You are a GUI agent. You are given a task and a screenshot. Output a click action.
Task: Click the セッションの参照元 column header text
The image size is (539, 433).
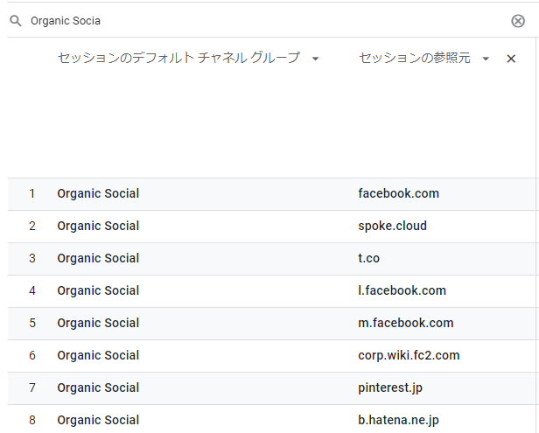click(x=414, y=58)
